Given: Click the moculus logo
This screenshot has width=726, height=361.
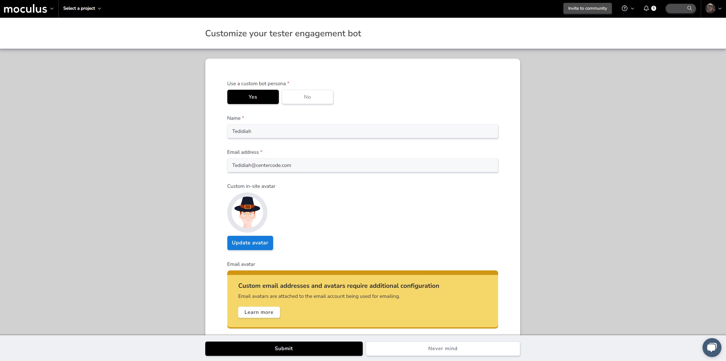Looking at the screenshot, I should (x=25, y=9).
